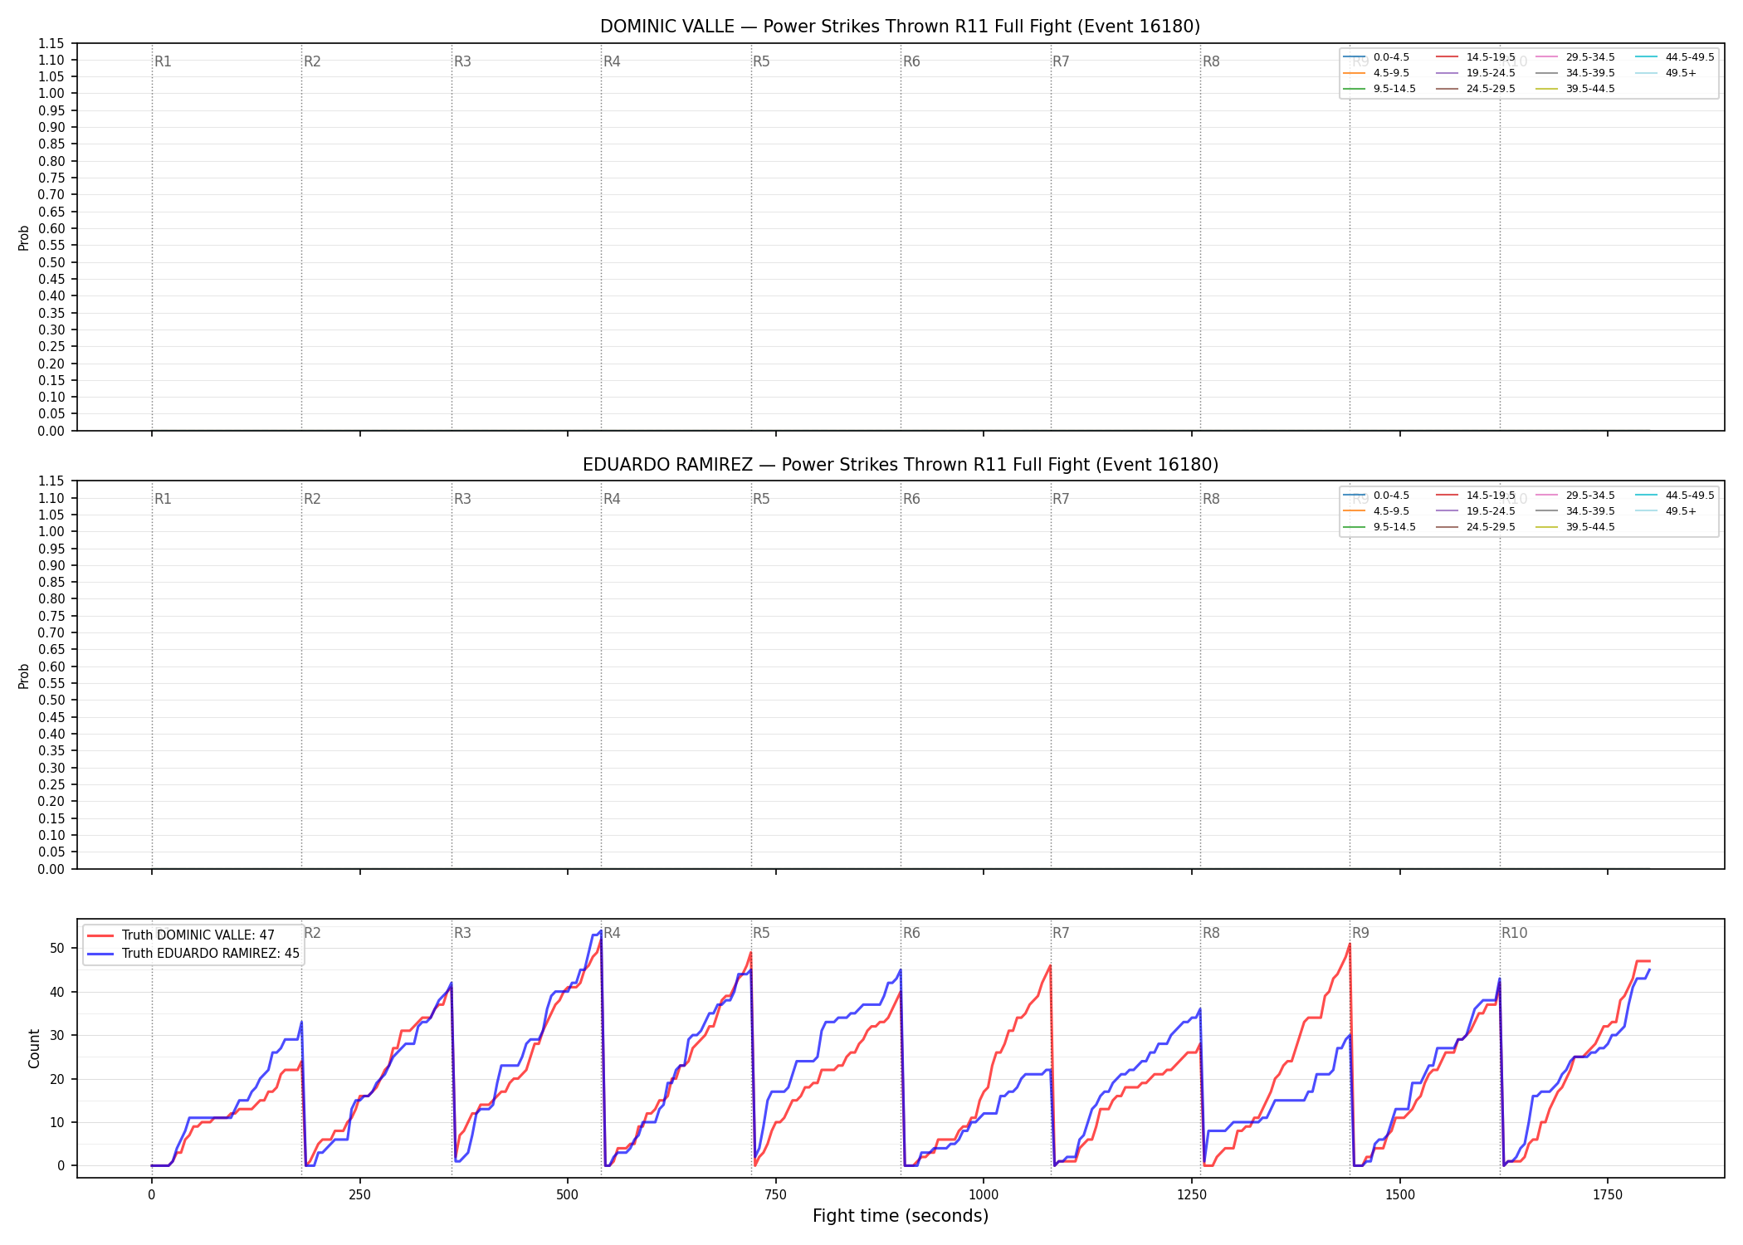Select 'Truth EDUARDO RAMIREZ: 45' legend entry

210,954
